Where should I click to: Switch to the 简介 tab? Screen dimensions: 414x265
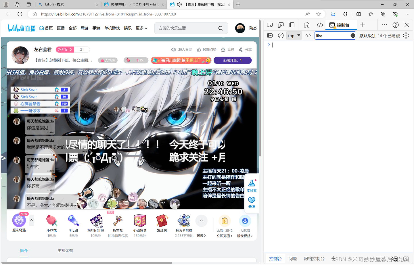point(24,251)
